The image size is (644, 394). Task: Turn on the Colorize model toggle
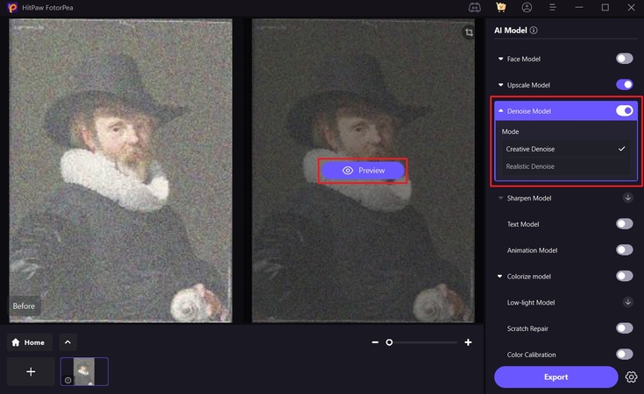point(624,276)
